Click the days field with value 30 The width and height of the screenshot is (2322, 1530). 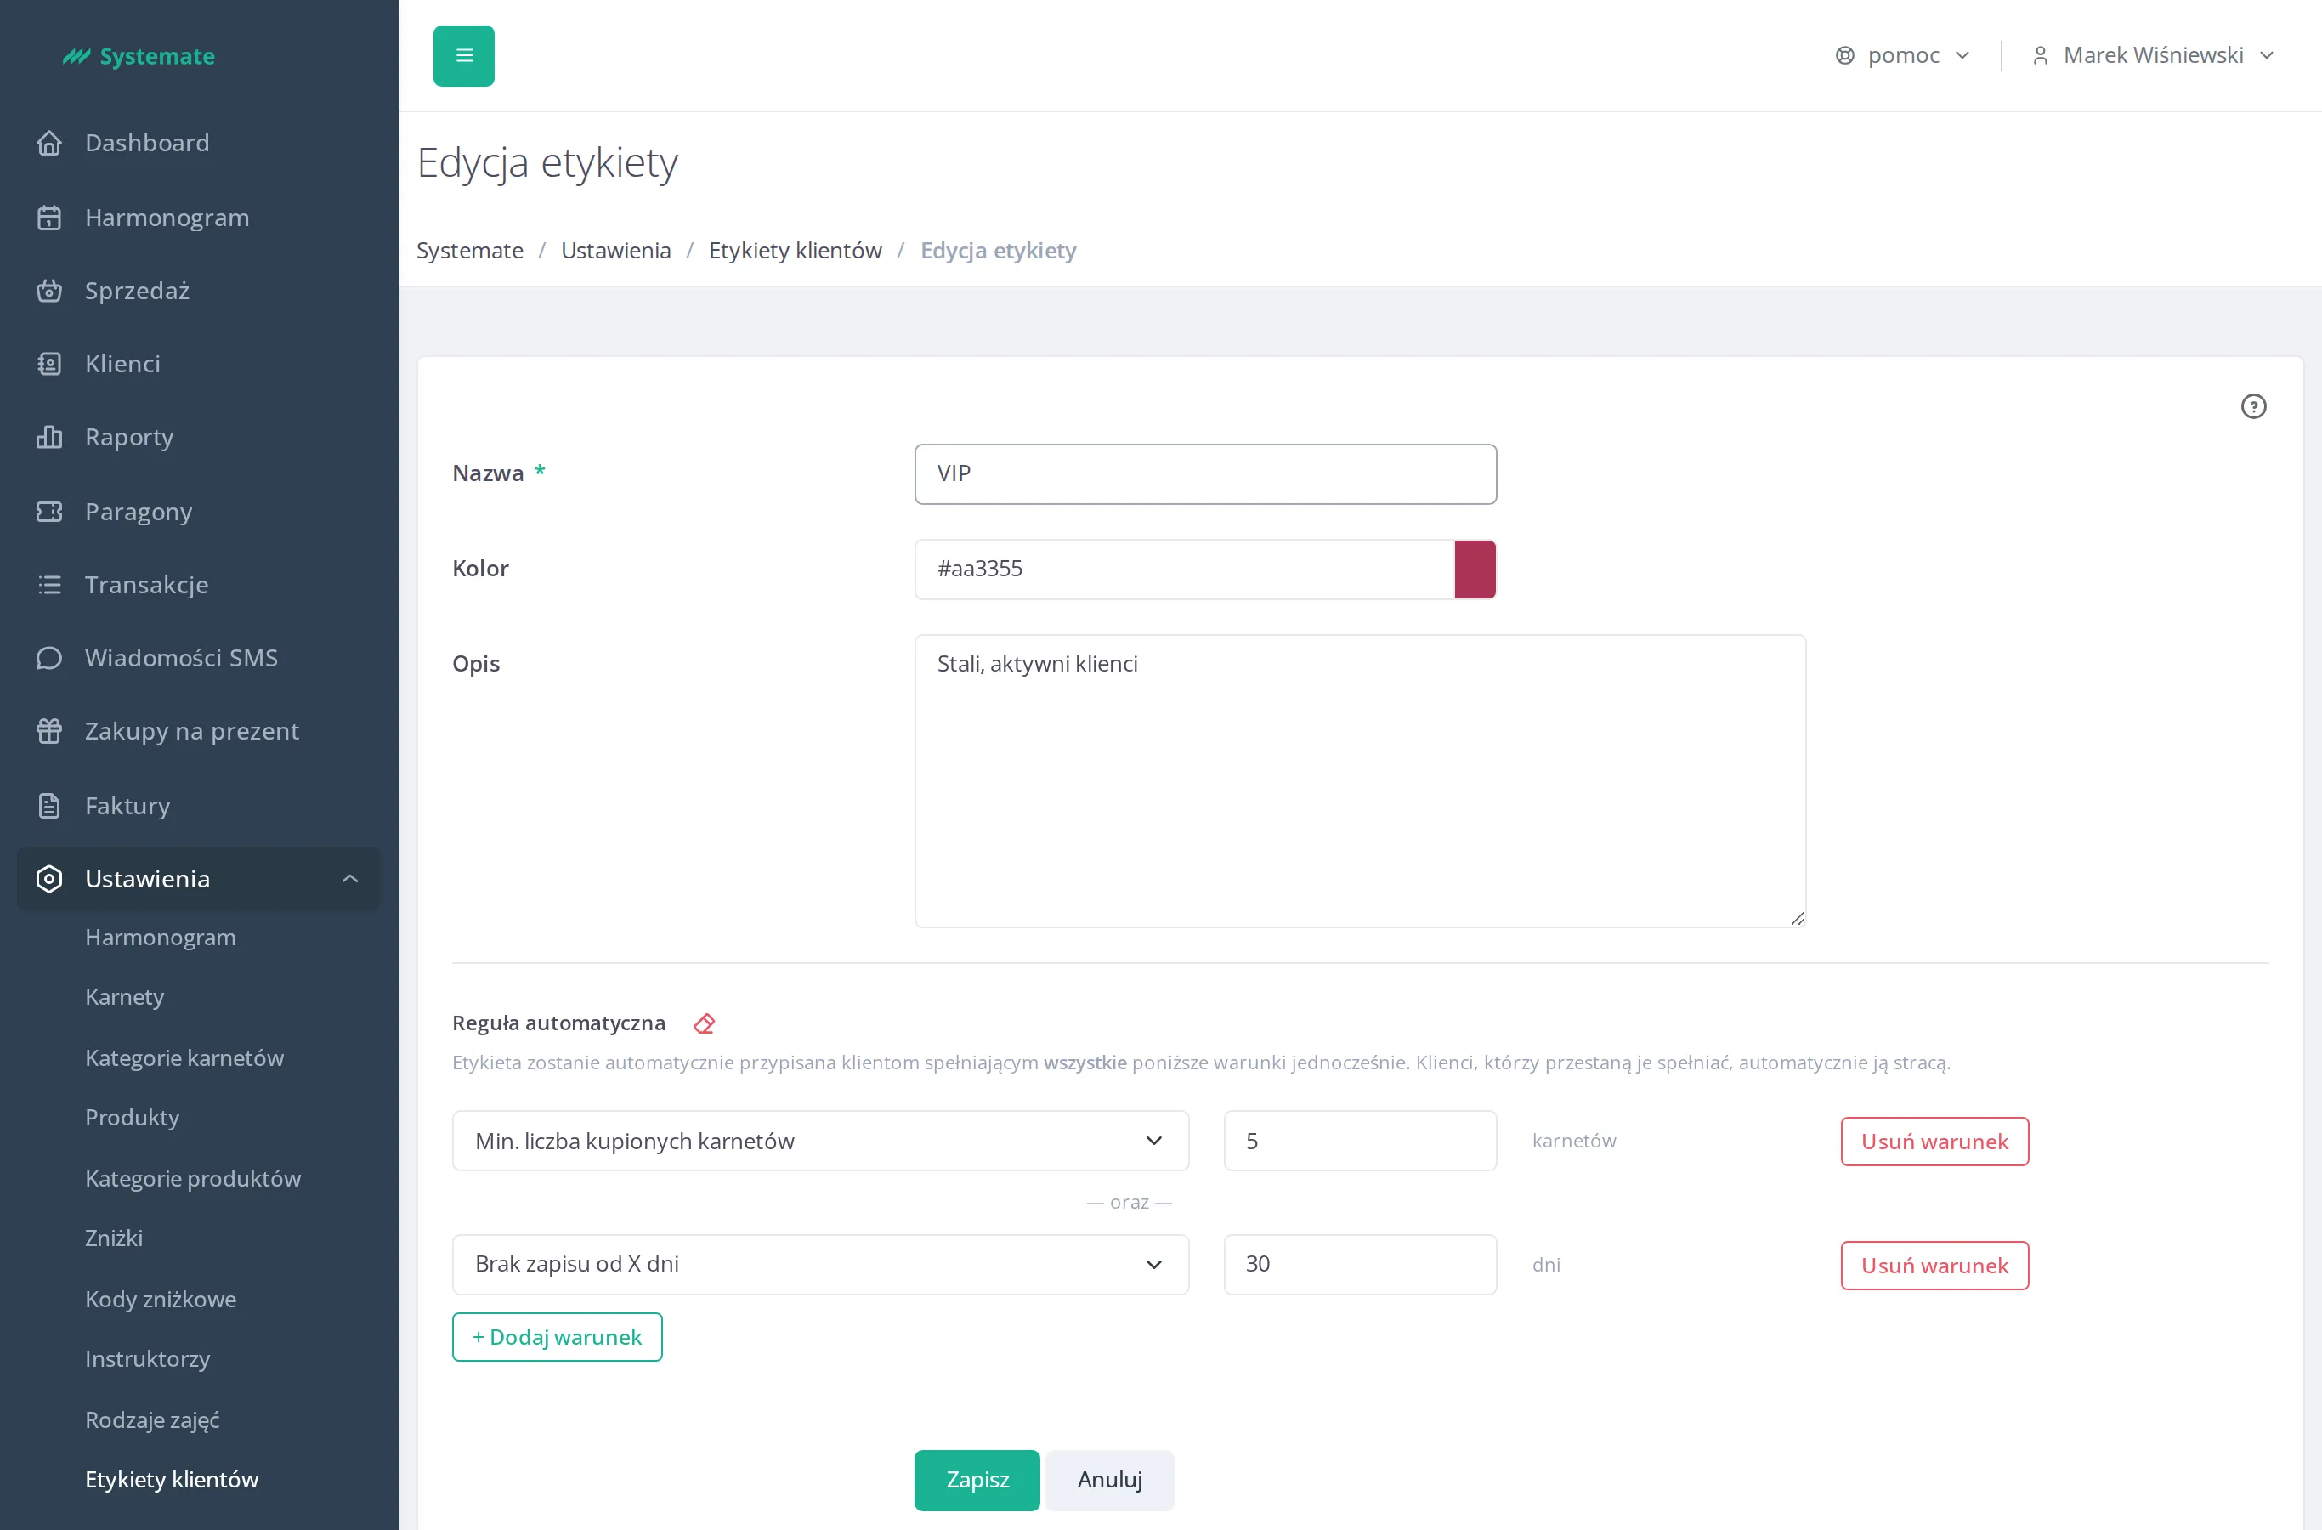[x=1359, y=1265]
